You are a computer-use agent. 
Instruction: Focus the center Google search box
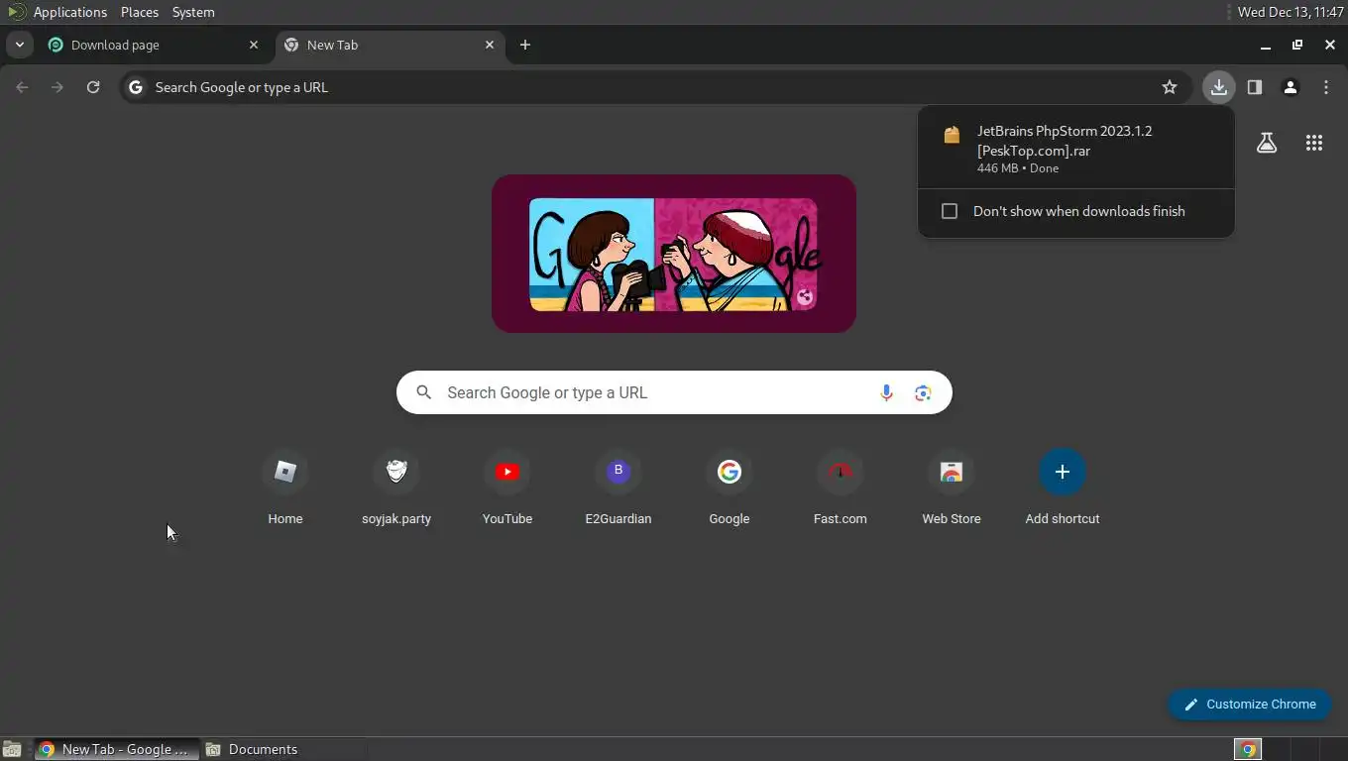(674, 392)
